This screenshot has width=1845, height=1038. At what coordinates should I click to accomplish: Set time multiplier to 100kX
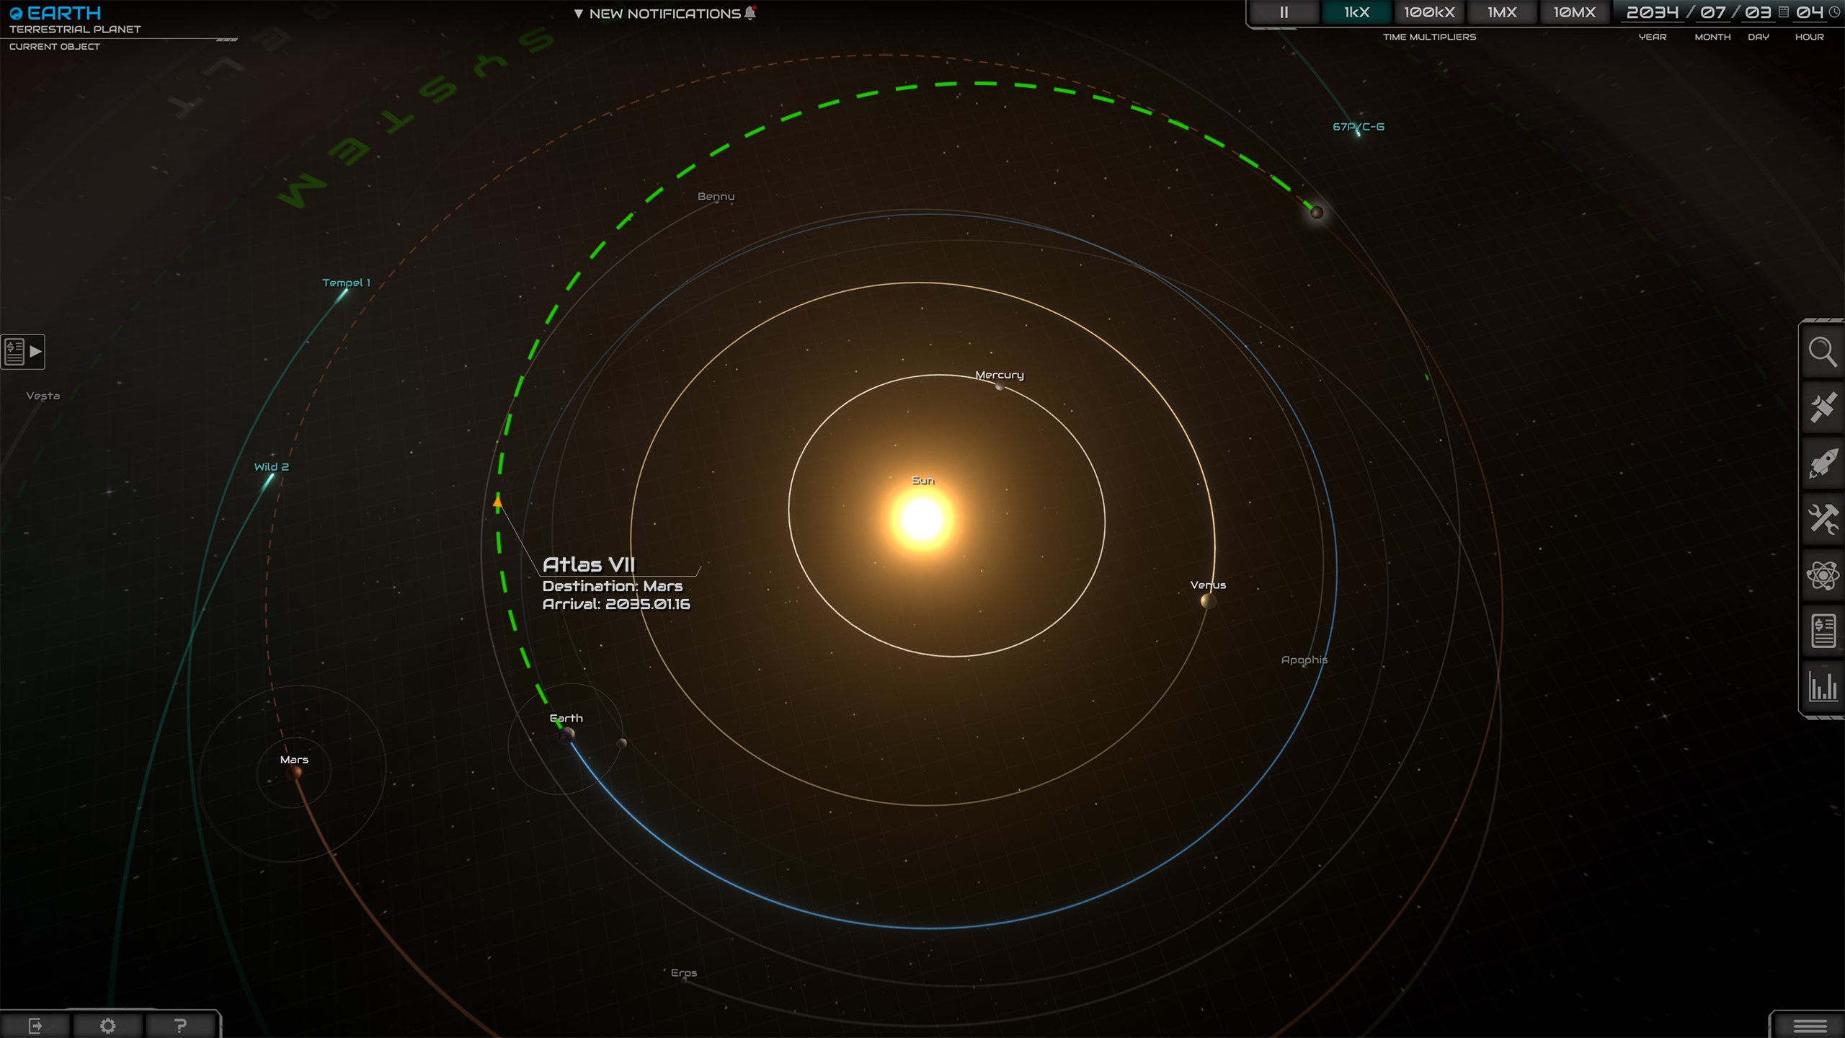point(1429,12)
